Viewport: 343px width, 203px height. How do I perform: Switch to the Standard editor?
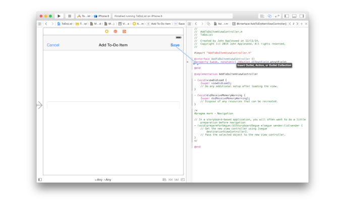262,16
